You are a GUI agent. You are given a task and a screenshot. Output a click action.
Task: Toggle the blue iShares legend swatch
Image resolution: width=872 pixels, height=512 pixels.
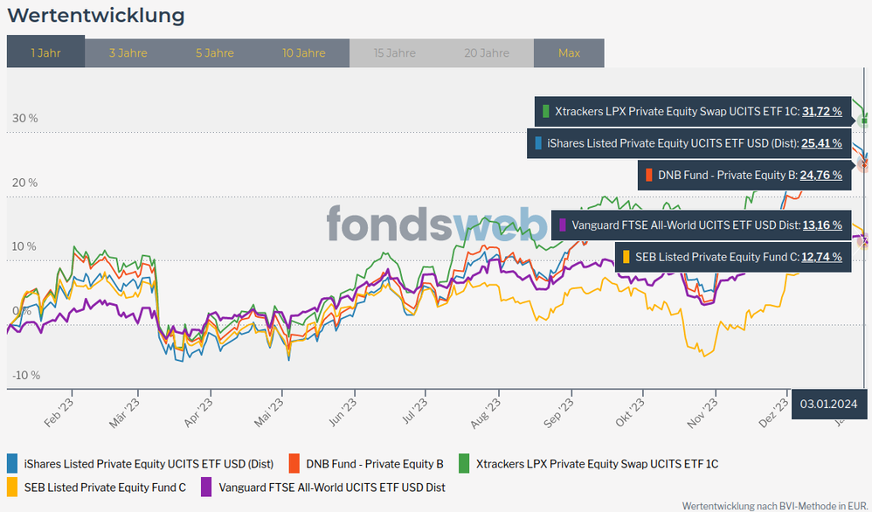12,463
